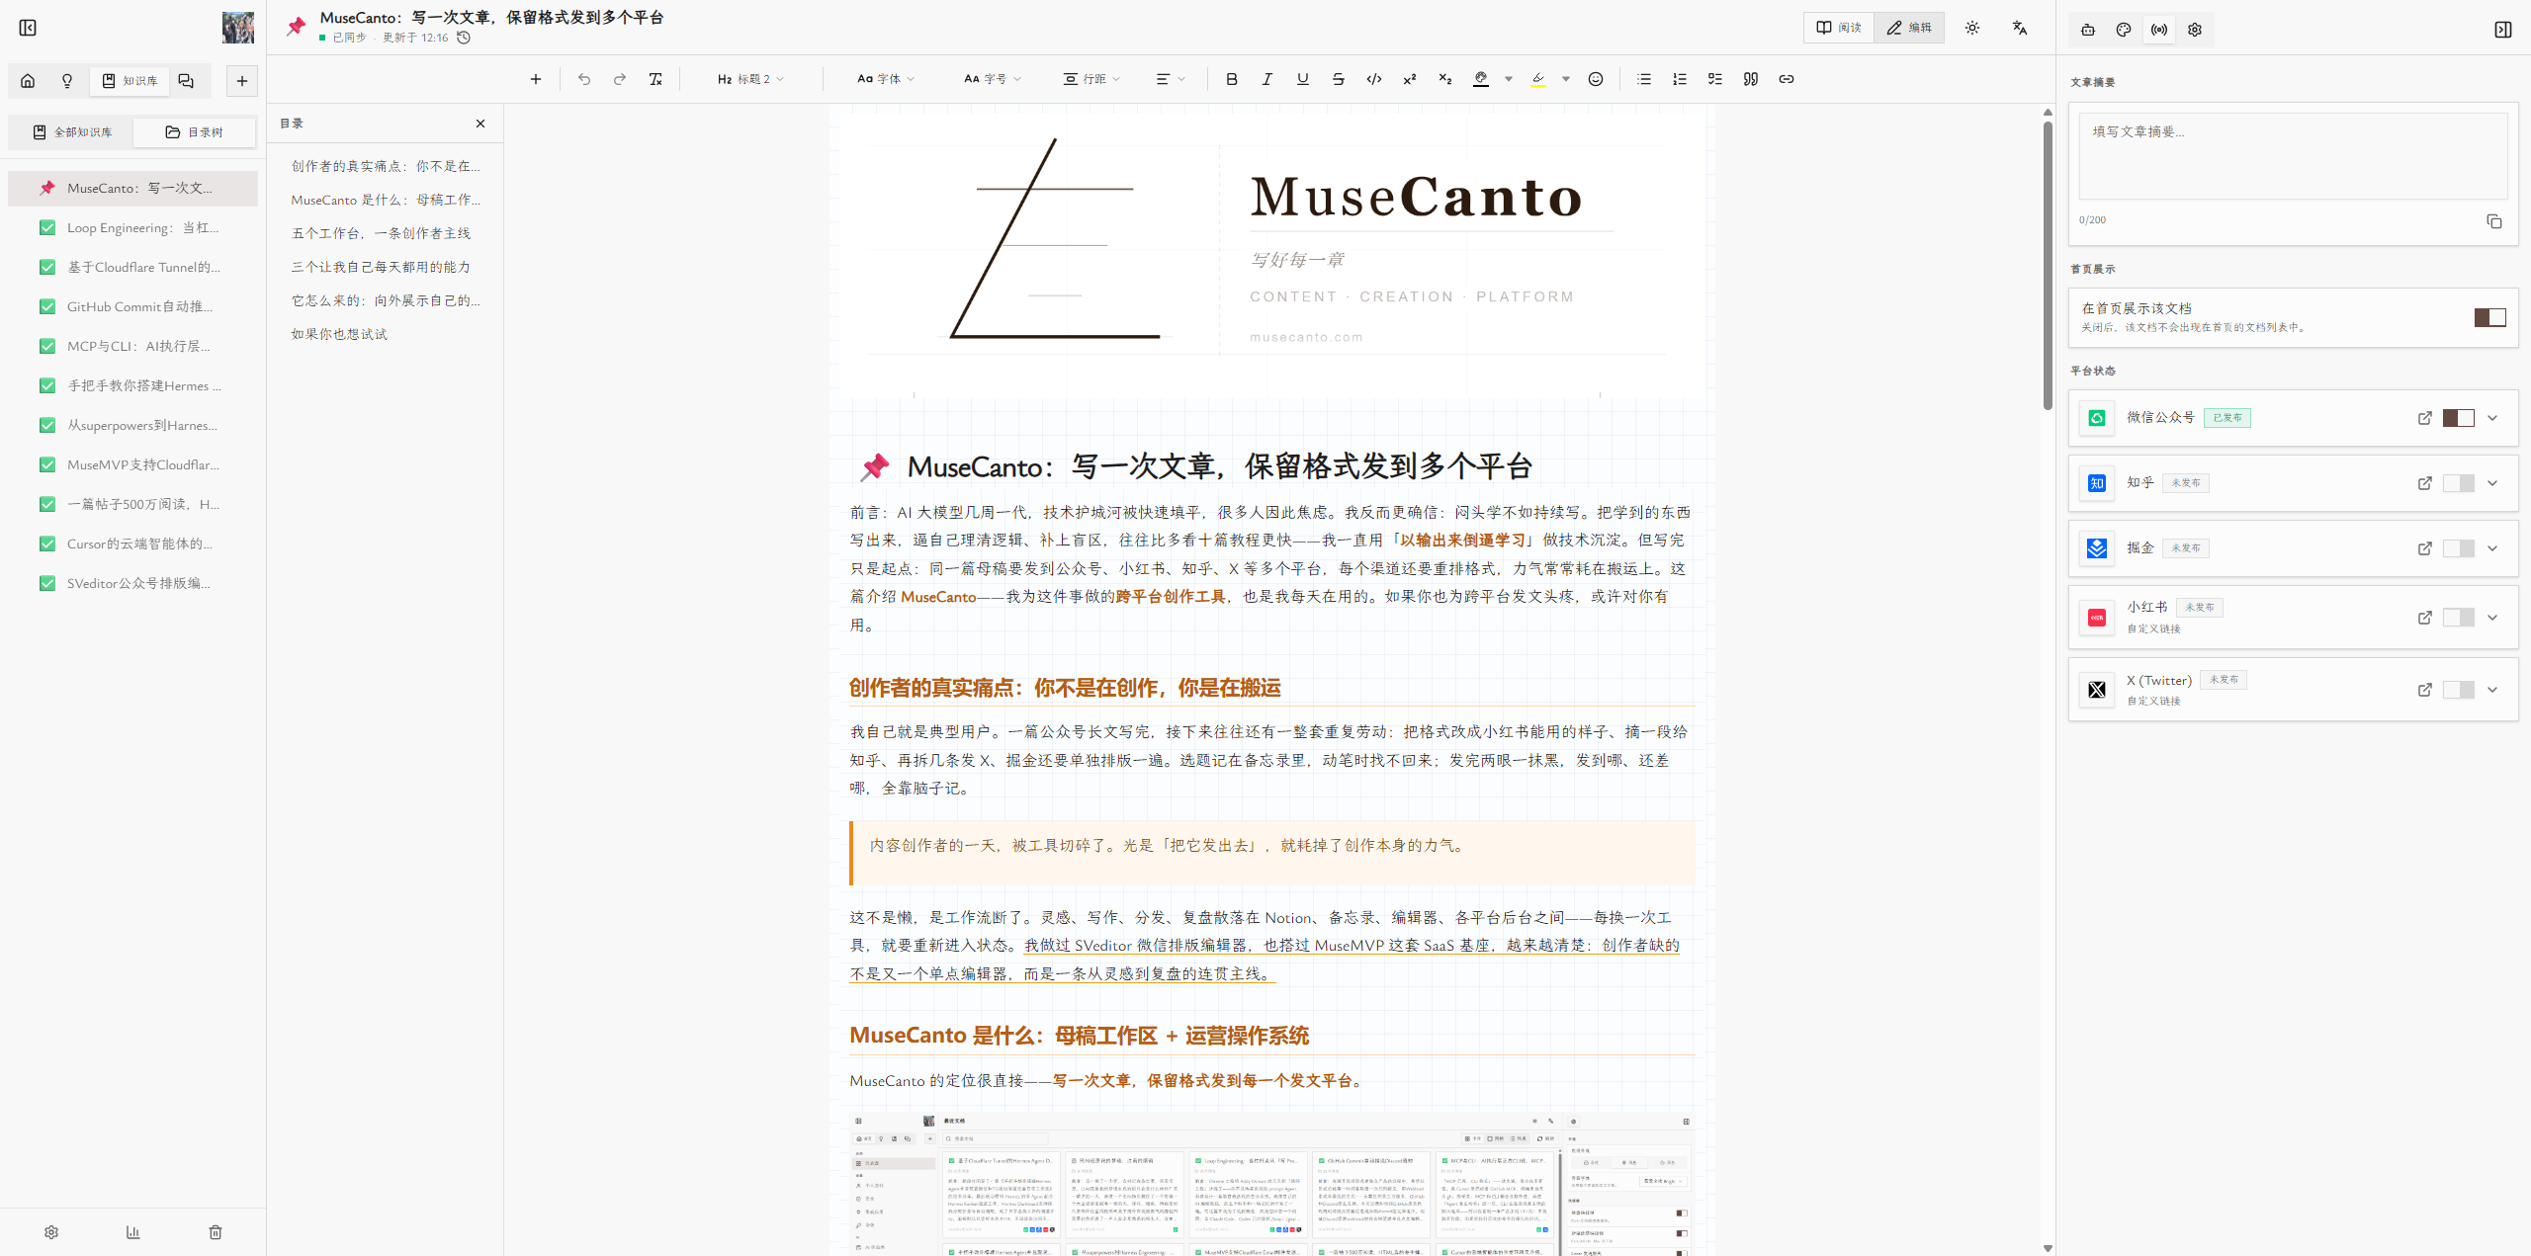The width and height of the screenshot is (2531, 1256).
Task: Click checkbox beside Loop Engineering document
Action: click(x=46, y=227)
